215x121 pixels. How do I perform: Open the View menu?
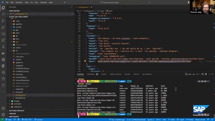pos(27,2)
